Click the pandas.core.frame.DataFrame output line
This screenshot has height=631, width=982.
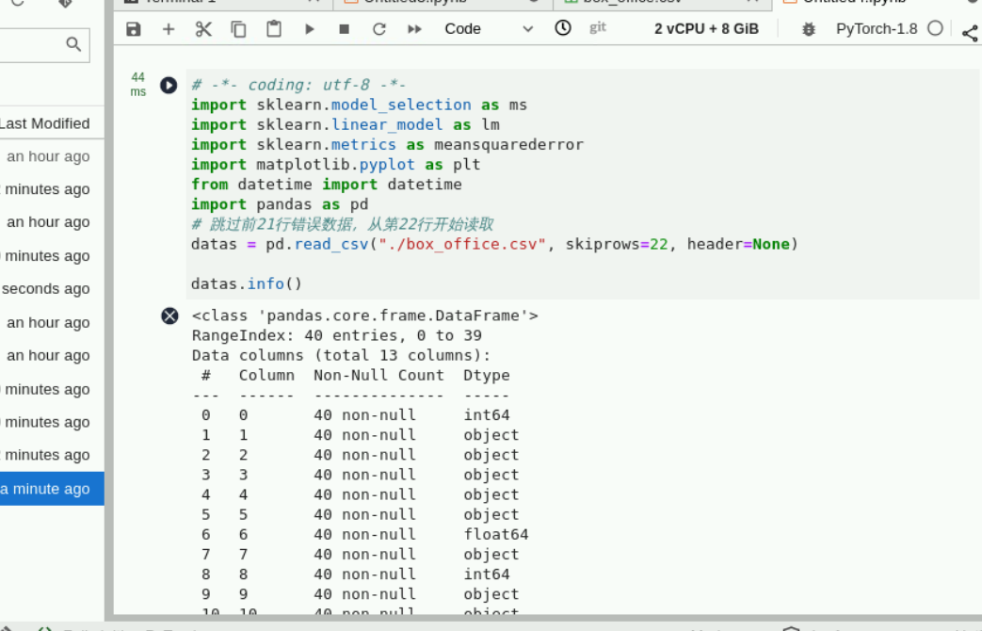tap(365, 315)
